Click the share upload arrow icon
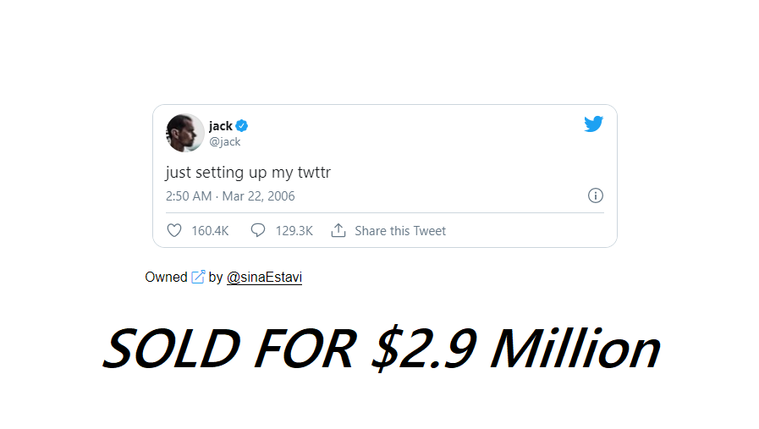Viewport: 759px width, 429px height. click(x=338, y=230)
